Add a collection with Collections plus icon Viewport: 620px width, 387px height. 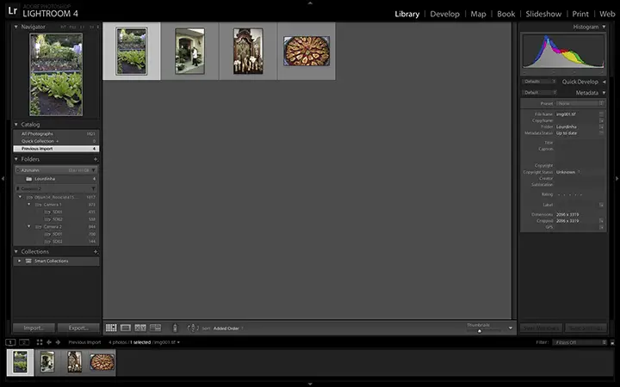(96, 251)
